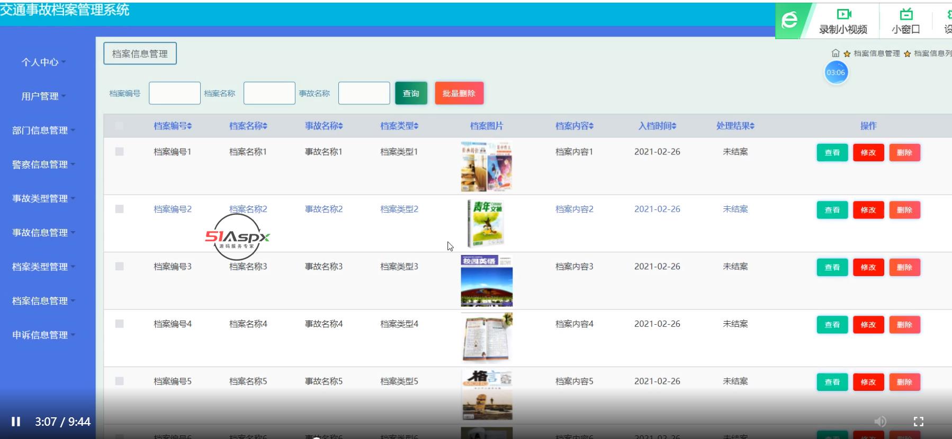Viewport: 952px width, 439px height.
Task: Edit record 档案编号4 with 修改
Action: [x=868, y=325]
